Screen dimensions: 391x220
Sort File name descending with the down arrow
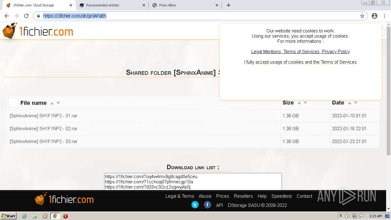pyautogui.click(x=58, y=103)
